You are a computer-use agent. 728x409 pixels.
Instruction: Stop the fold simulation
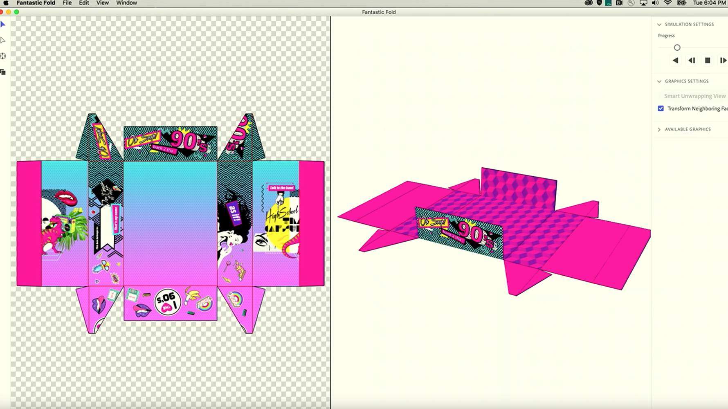click(708, 61)
